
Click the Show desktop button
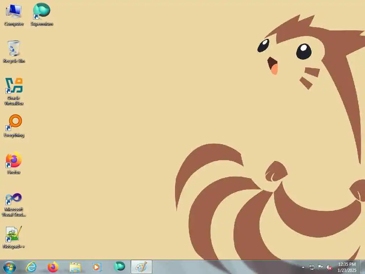click(362, 267)
